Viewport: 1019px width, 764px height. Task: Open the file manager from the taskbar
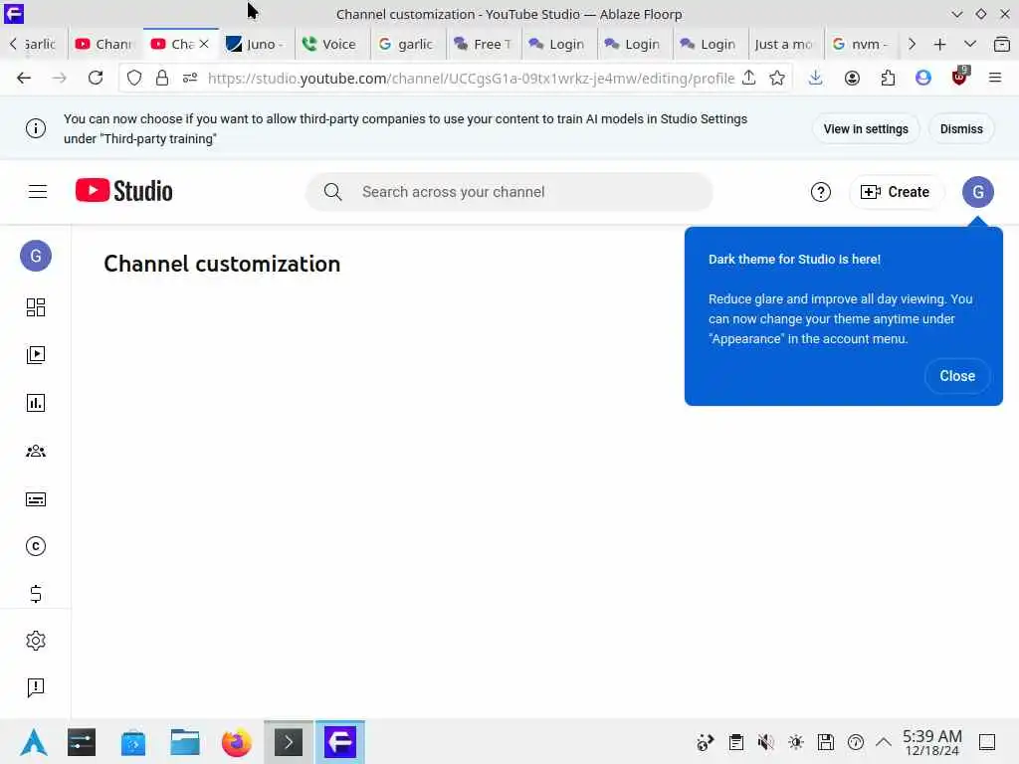[184, 742]
